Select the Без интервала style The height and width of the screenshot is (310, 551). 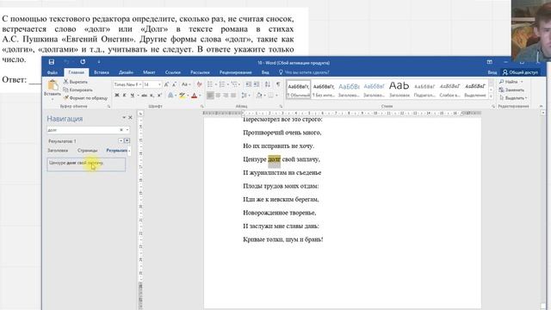pos(324,90)
